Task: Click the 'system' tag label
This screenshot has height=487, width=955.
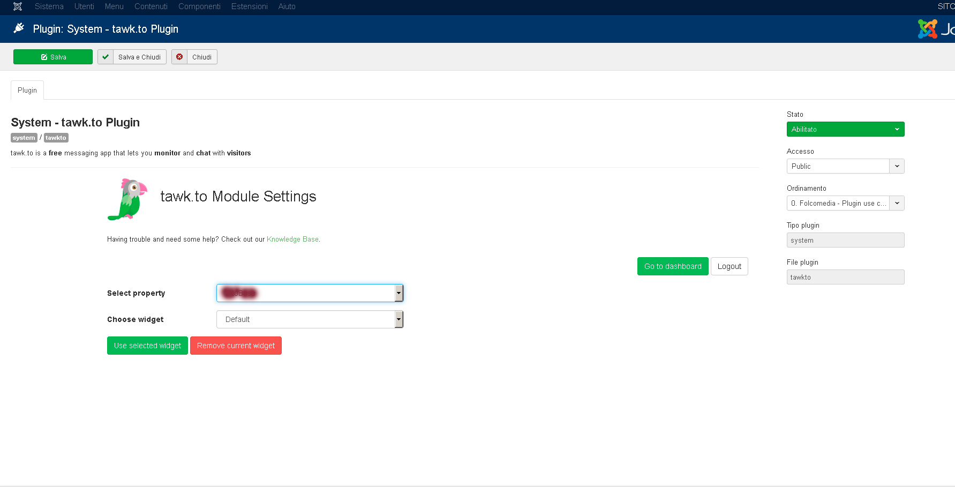Action: (24, 138)
